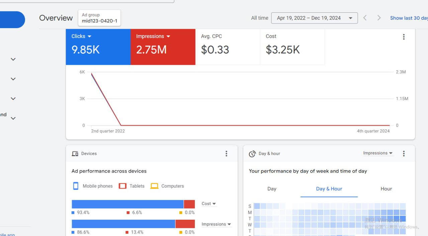428x236 pixels.
Task: Click the Show last 30 days link
Action: 409,18
